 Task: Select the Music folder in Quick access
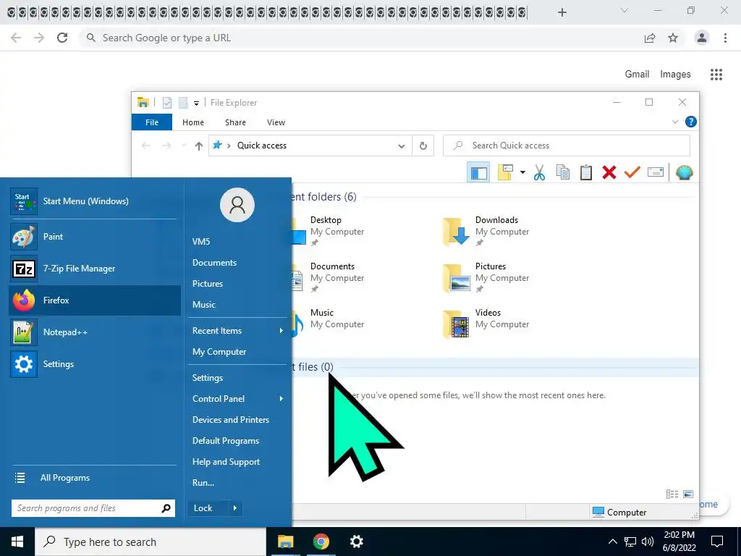329,324
